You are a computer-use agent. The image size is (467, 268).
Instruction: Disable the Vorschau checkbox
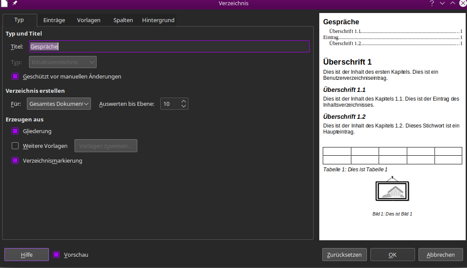56,255
